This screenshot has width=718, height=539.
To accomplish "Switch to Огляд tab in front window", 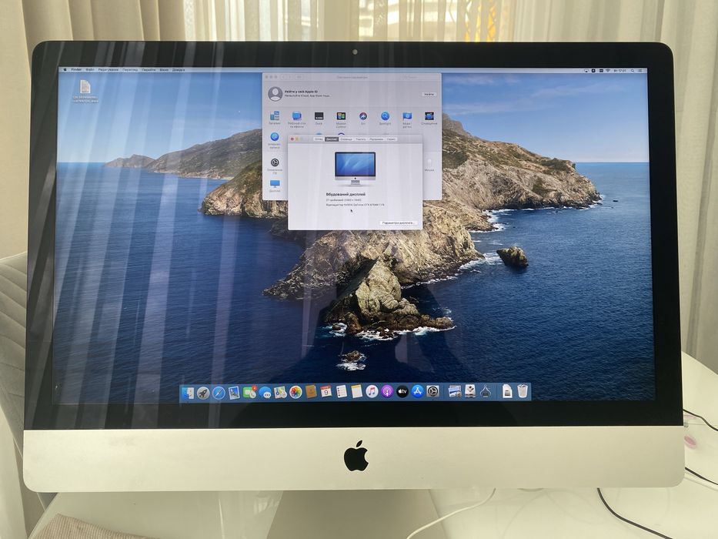I will 319,139.
